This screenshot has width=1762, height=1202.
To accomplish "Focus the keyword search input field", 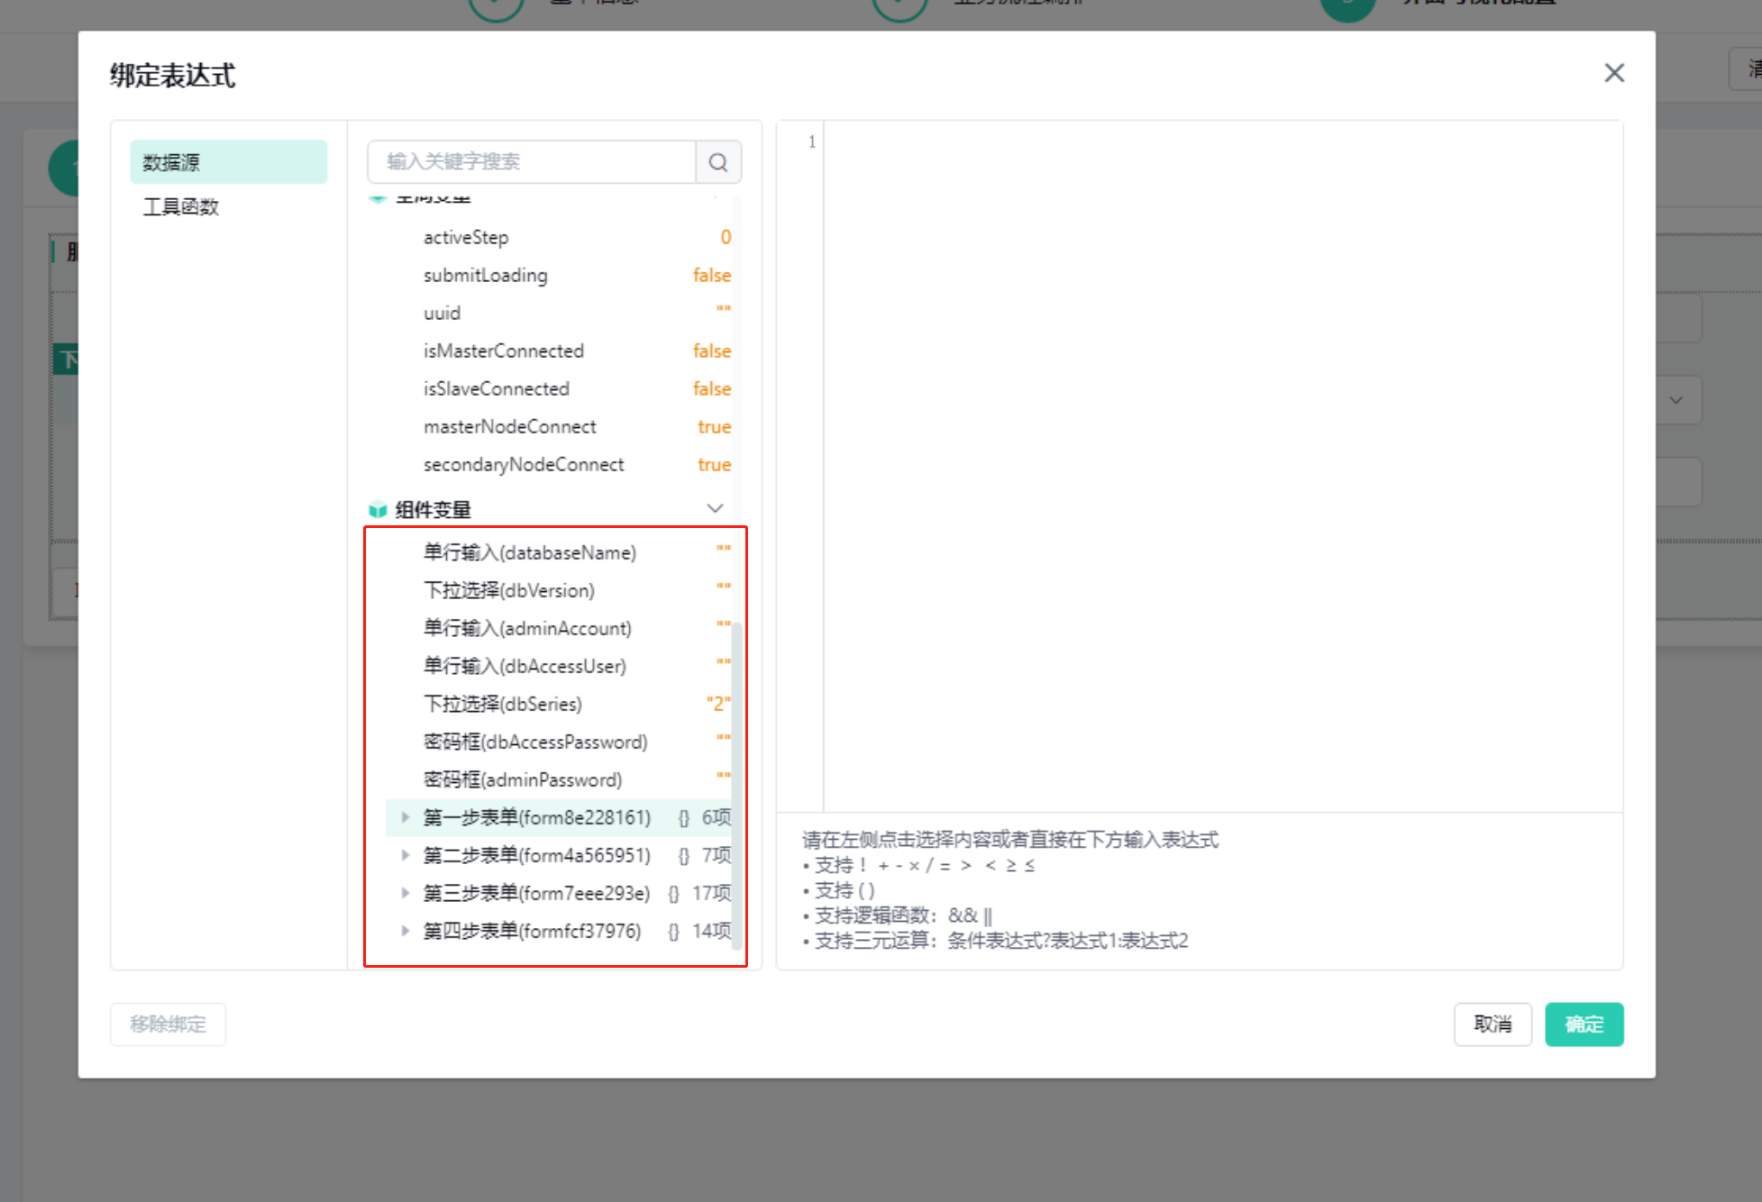I will click(x=532, y=162).
